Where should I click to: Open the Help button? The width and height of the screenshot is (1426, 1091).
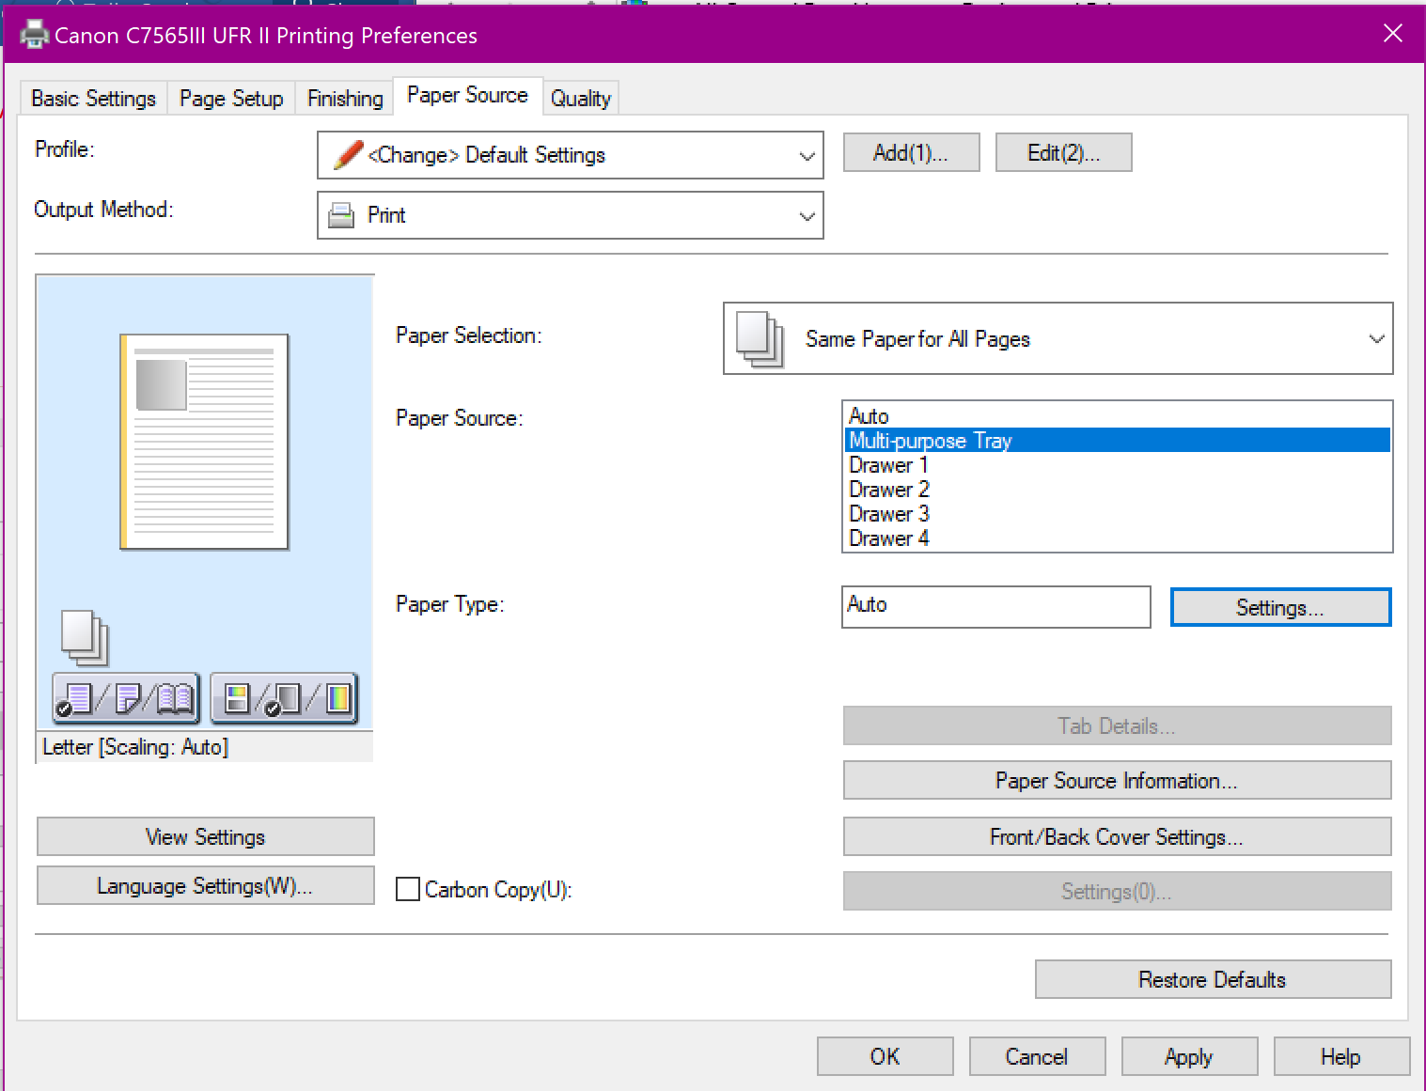click(1341, 1056)
